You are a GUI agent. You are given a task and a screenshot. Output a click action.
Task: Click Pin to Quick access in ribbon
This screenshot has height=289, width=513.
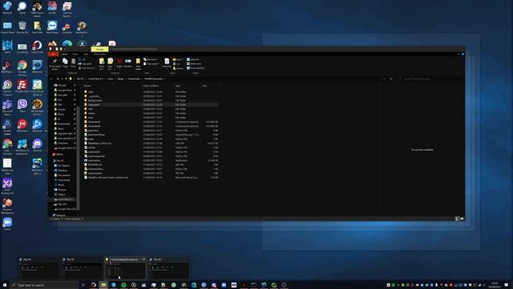click(x=55, y=64)
